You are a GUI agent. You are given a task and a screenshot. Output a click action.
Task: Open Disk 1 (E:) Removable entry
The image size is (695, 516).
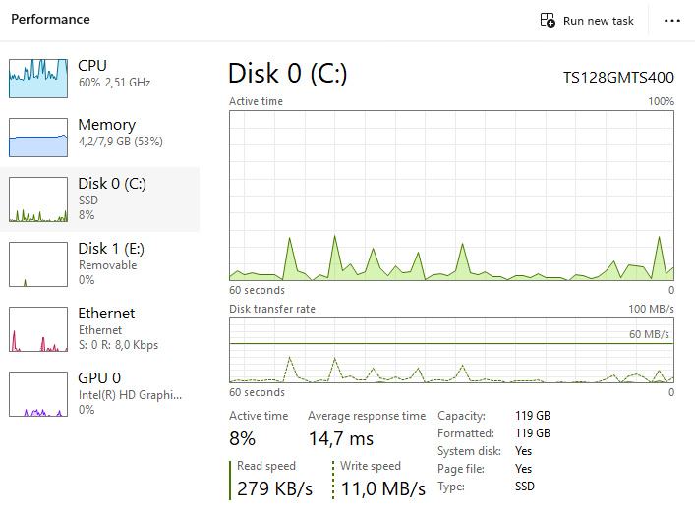coord(113,263)
